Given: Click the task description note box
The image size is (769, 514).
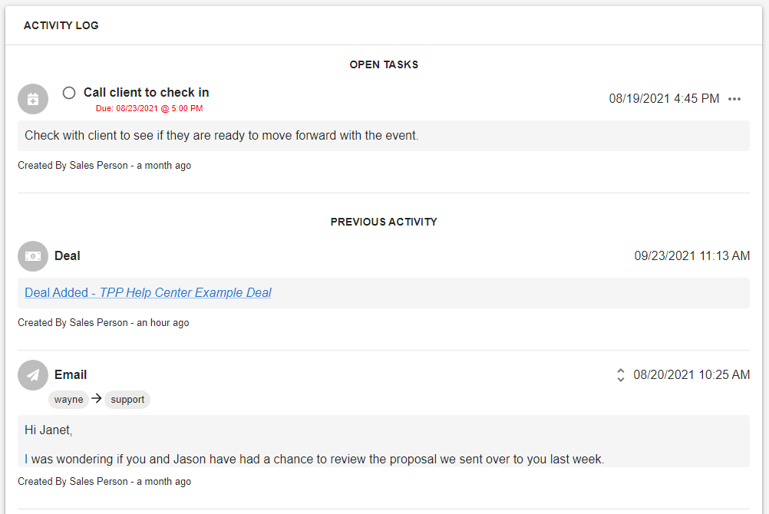Looking at the screenshot, I should 384,136.
